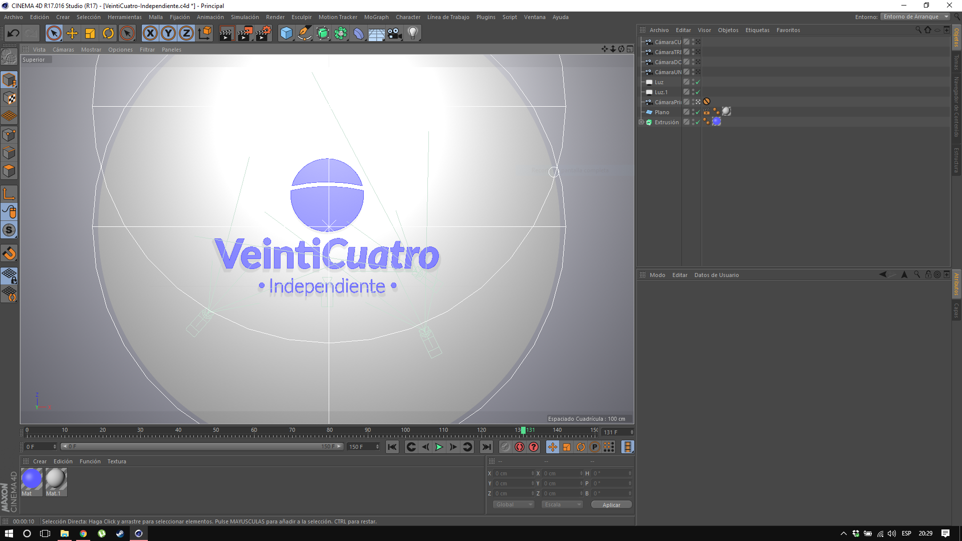Toggle the green check for Luz.1

(x=698, y=92)
